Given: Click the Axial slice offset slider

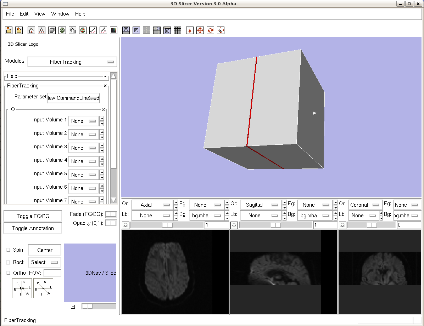Looking at the screenshot, I should click(x=167, y=225).
